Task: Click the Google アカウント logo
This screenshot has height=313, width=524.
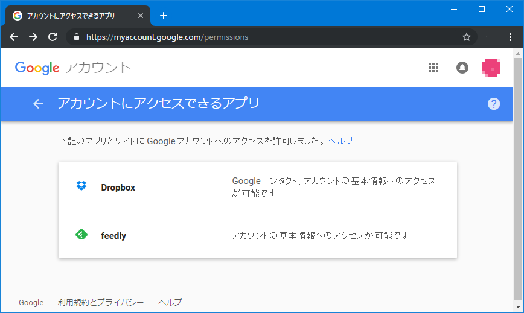Action: click(x=73, y=68)
